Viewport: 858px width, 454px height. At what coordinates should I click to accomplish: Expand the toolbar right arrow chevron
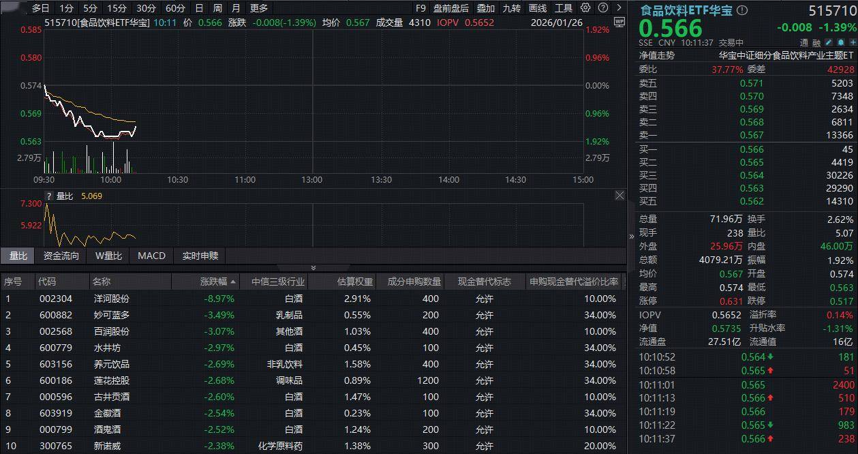pos(619,8)
